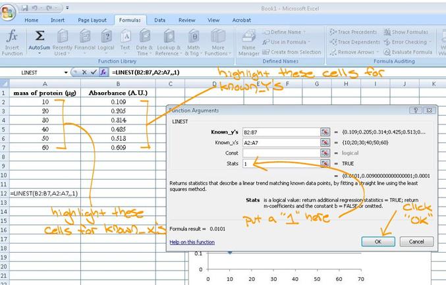Click OK in Function Arguments dialog
Screen dimensions: 446x285
378,242
